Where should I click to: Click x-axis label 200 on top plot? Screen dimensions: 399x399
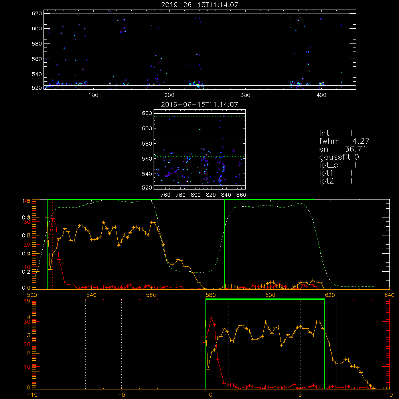click(169, 95)
